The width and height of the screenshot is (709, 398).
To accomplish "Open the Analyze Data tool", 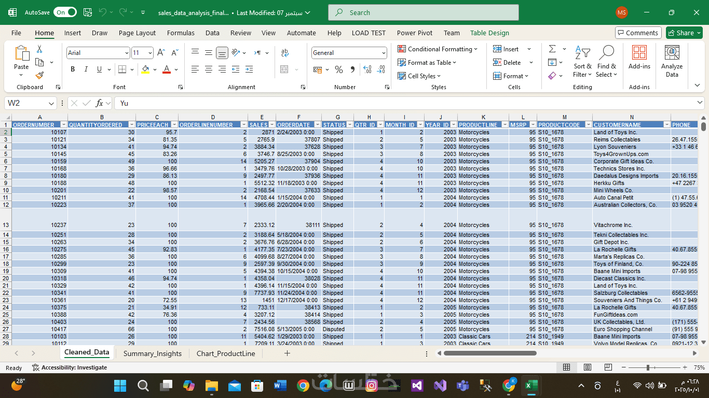I will tap(672, 61).
